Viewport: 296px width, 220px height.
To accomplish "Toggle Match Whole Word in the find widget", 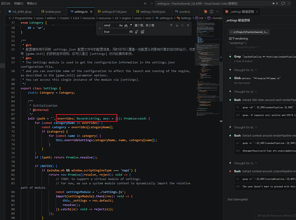I will [126, 25].
